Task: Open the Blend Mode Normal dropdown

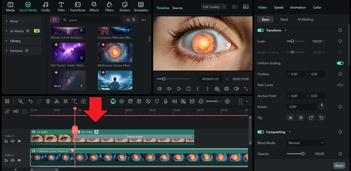Action: tap(306, 143)
